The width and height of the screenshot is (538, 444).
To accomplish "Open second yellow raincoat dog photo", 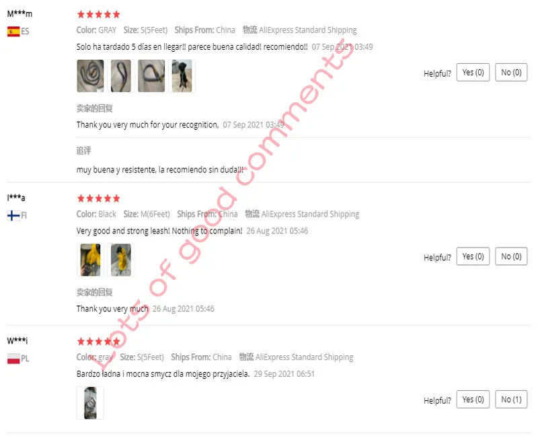I will [x=121, y=260].
